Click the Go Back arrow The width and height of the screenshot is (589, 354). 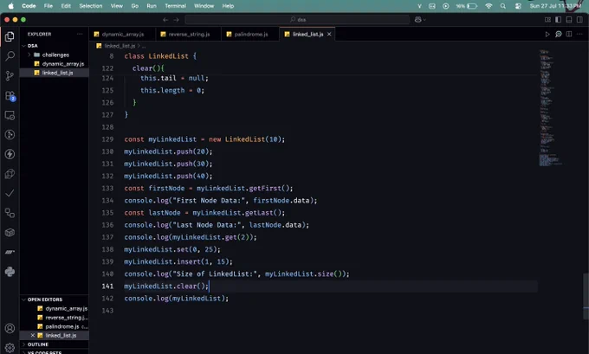165,20
